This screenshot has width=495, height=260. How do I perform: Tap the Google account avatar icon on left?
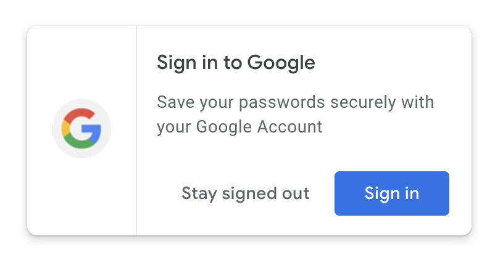click(81, 129)
